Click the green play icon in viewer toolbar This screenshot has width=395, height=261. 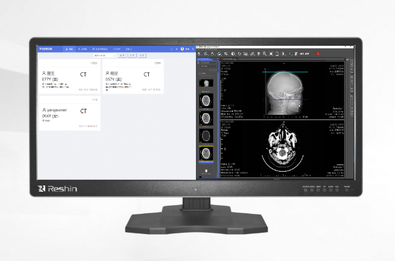[290, 54]
